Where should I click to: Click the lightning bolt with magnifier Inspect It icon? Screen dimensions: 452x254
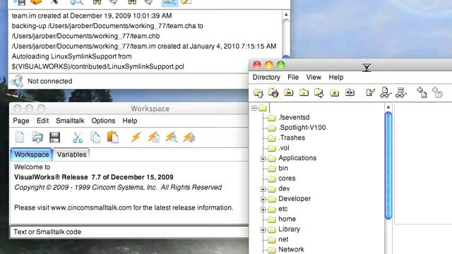(x=171, y=138)
